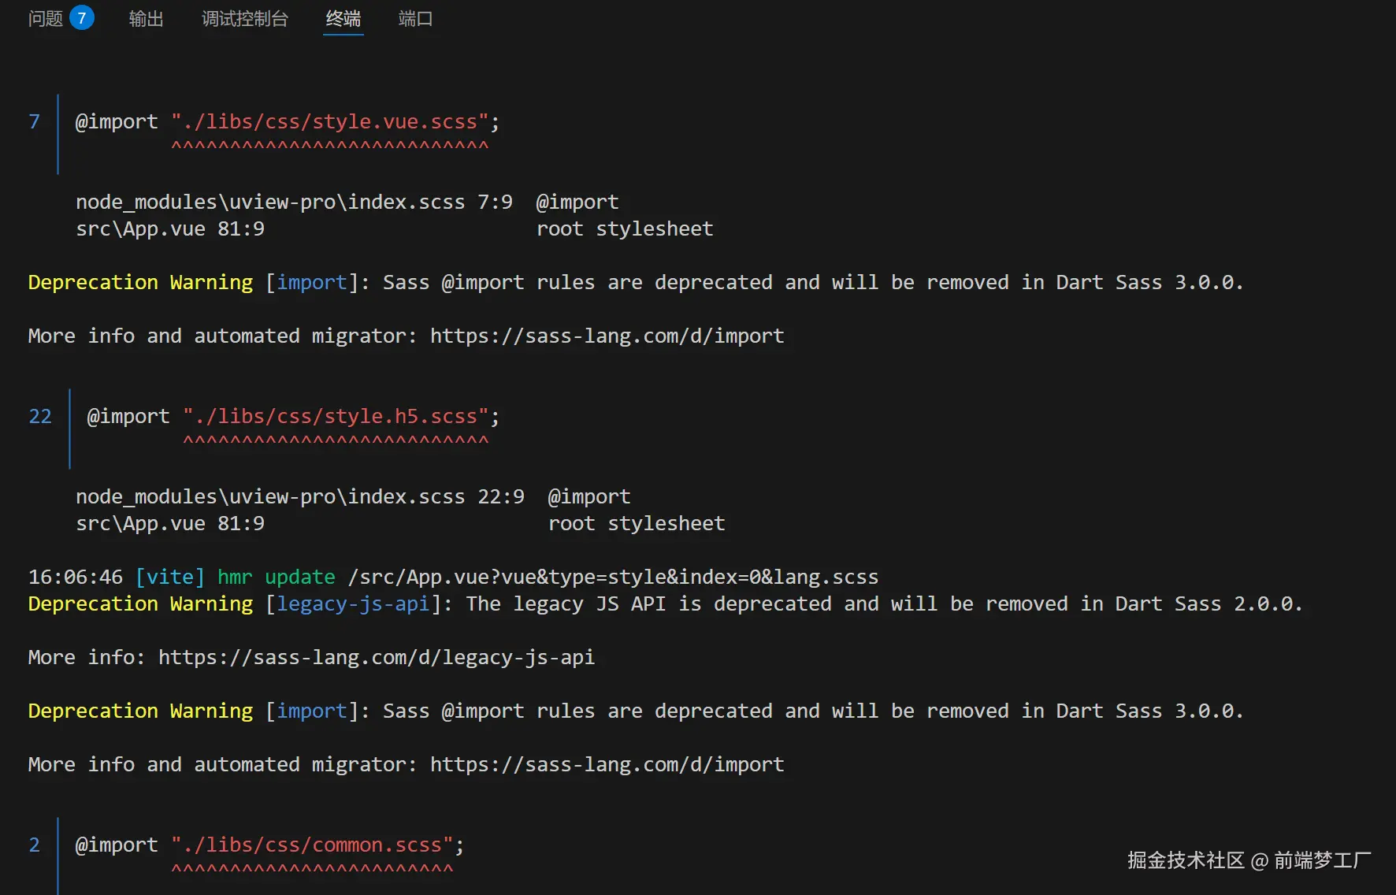Viewport: 1396px width, 895px height.
Task: Click line number 22 in the code snippet
Action: 39,416
